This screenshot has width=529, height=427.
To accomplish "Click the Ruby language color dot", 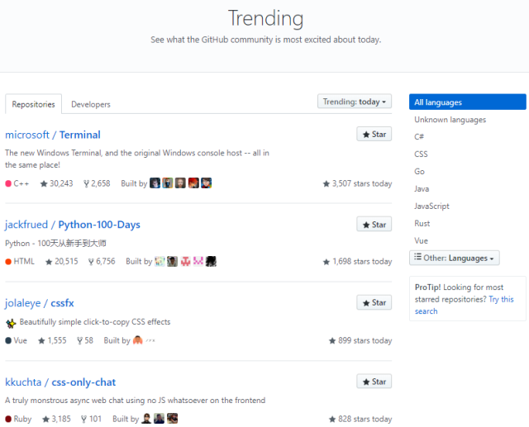I will [8, 420].
